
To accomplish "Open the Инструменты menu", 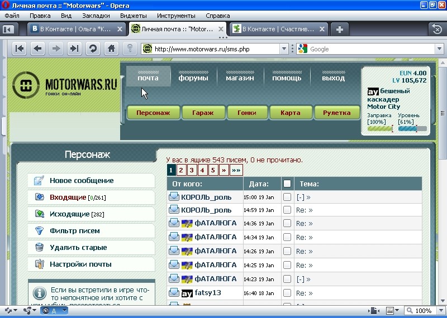I will [x=176, y=16].
